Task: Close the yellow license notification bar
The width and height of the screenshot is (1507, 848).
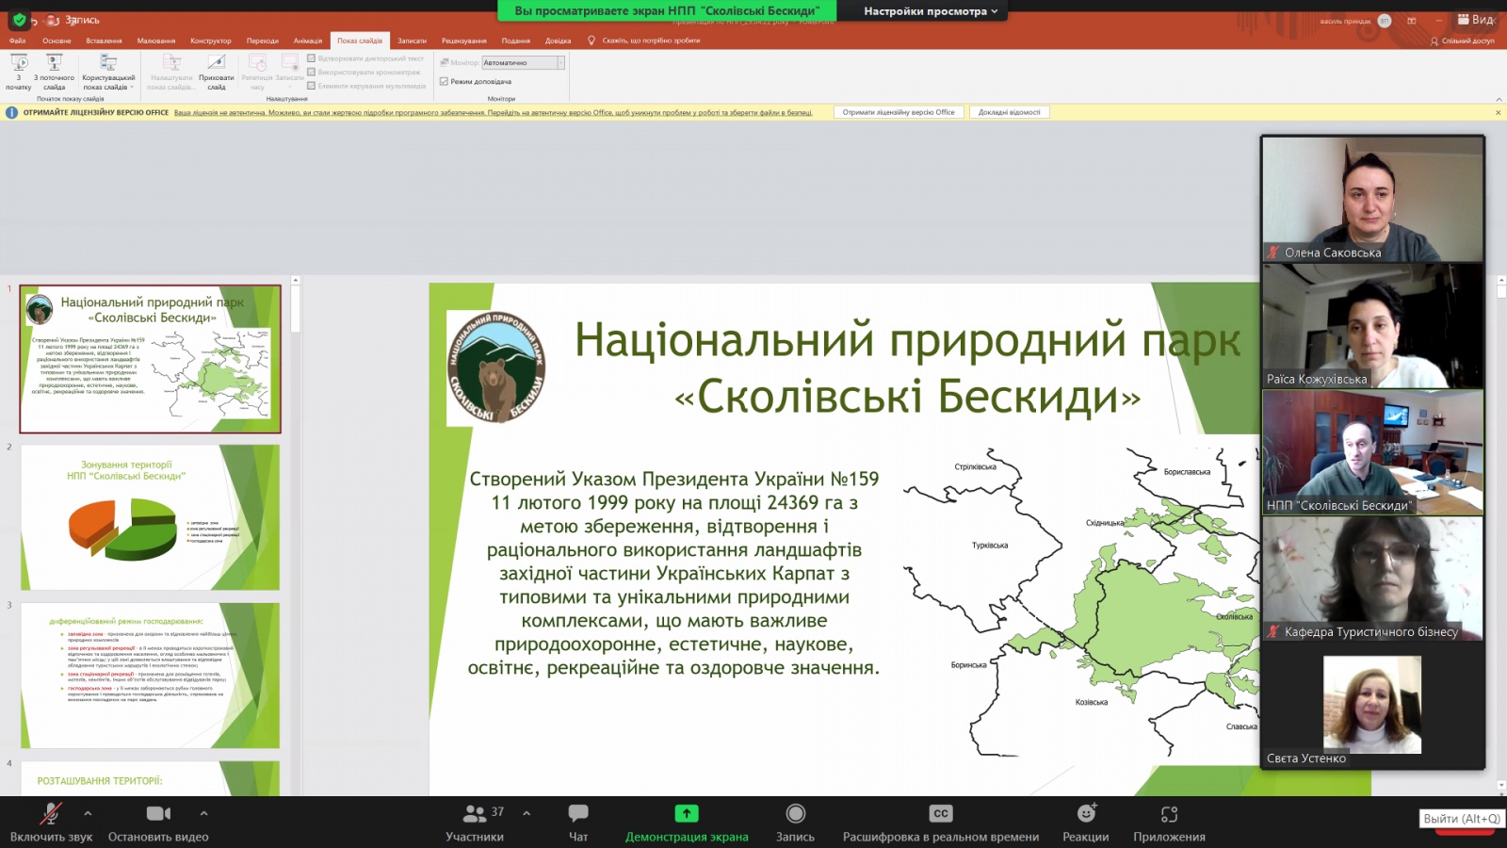Action: pos(1499,112)
